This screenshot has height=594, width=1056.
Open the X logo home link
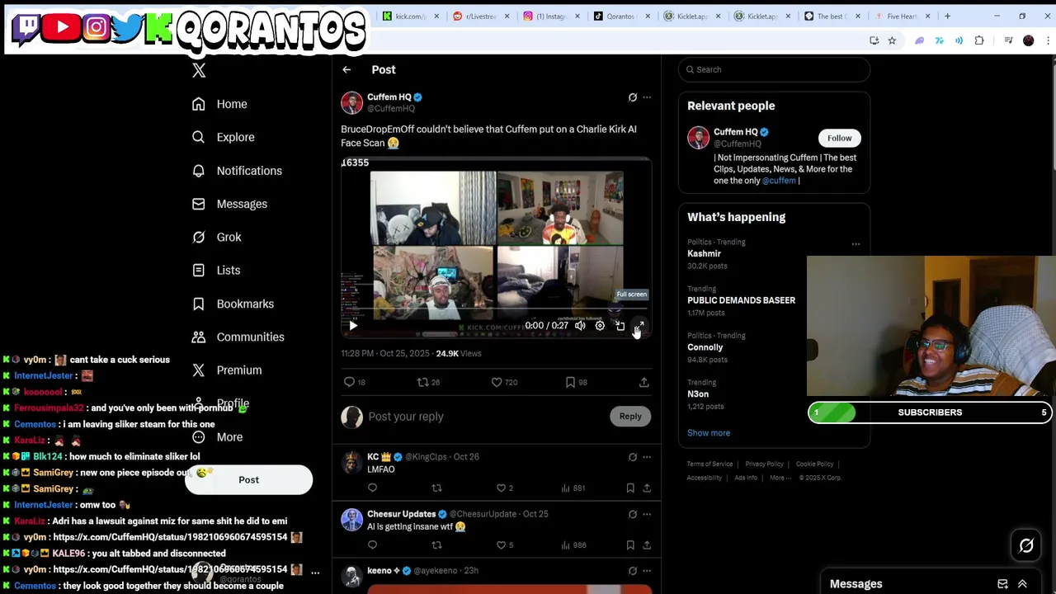(199, 70)
